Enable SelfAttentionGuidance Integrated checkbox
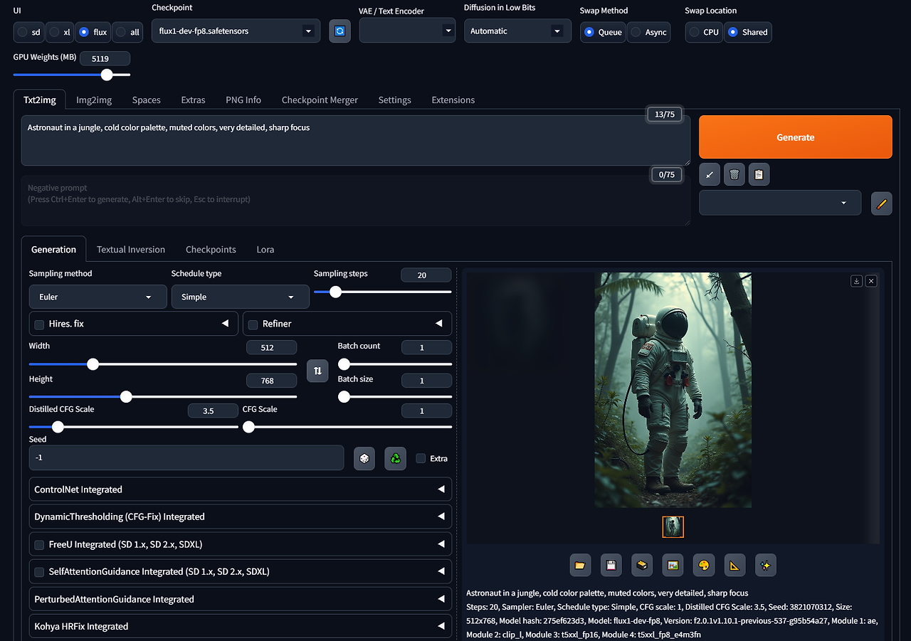 click(39, 571)
